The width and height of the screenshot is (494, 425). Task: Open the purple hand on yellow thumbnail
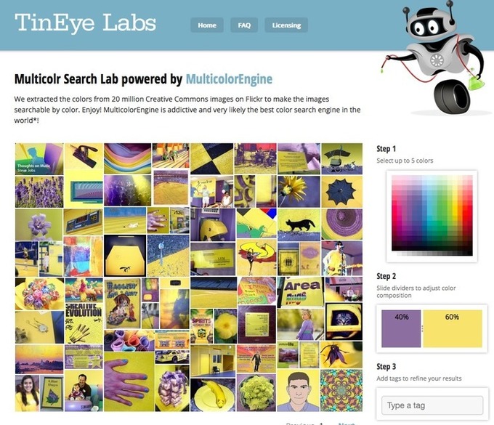pos(129,381)
